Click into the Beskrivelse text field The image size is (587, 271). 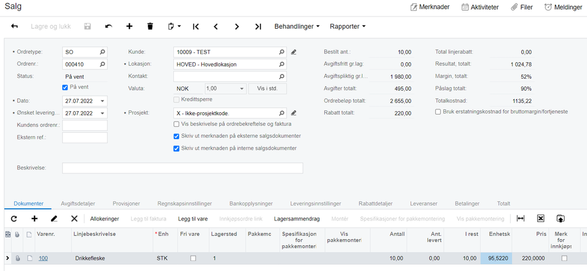tap(182, 168)
